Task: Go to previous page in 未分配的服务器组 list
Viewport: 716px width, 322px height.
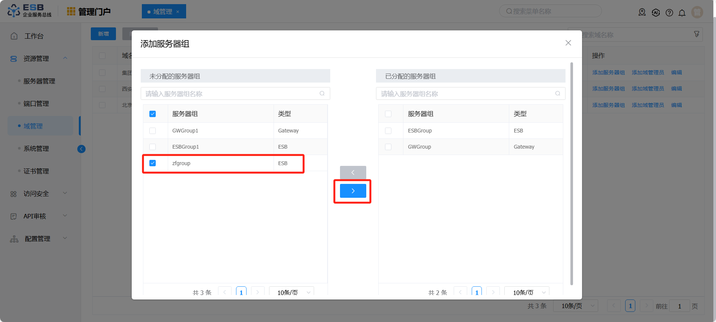Action: point(225,292)
